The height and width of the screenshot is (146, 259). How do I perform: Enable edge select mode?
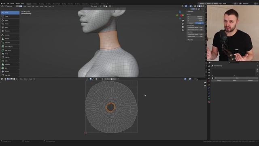pos(19,6)
